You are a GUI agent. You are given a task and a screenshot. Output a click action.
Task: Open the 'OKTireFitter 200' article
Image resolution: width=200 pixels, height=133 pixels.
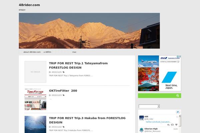[63, 91]
